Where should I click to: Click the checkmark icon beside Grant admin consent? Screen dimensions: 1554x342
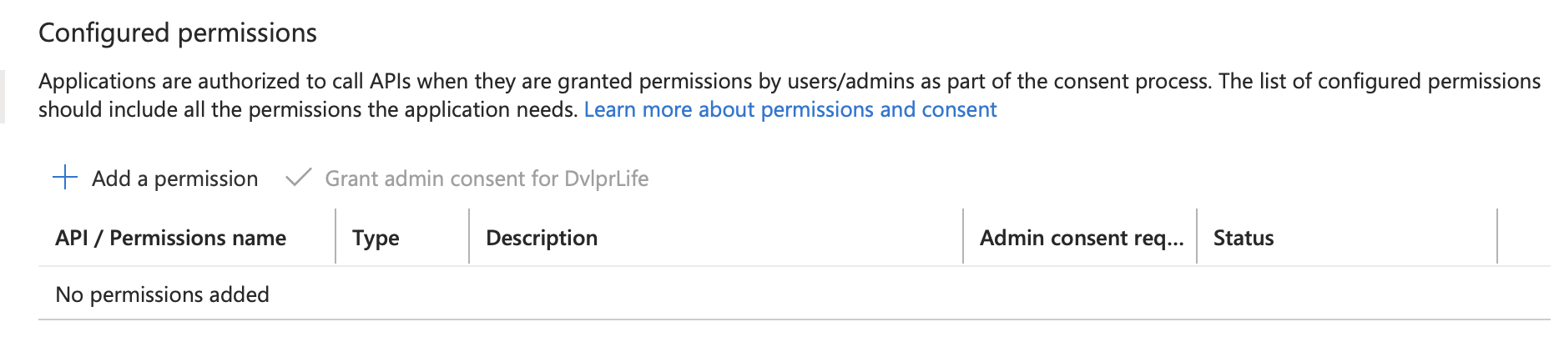point(298,178)
